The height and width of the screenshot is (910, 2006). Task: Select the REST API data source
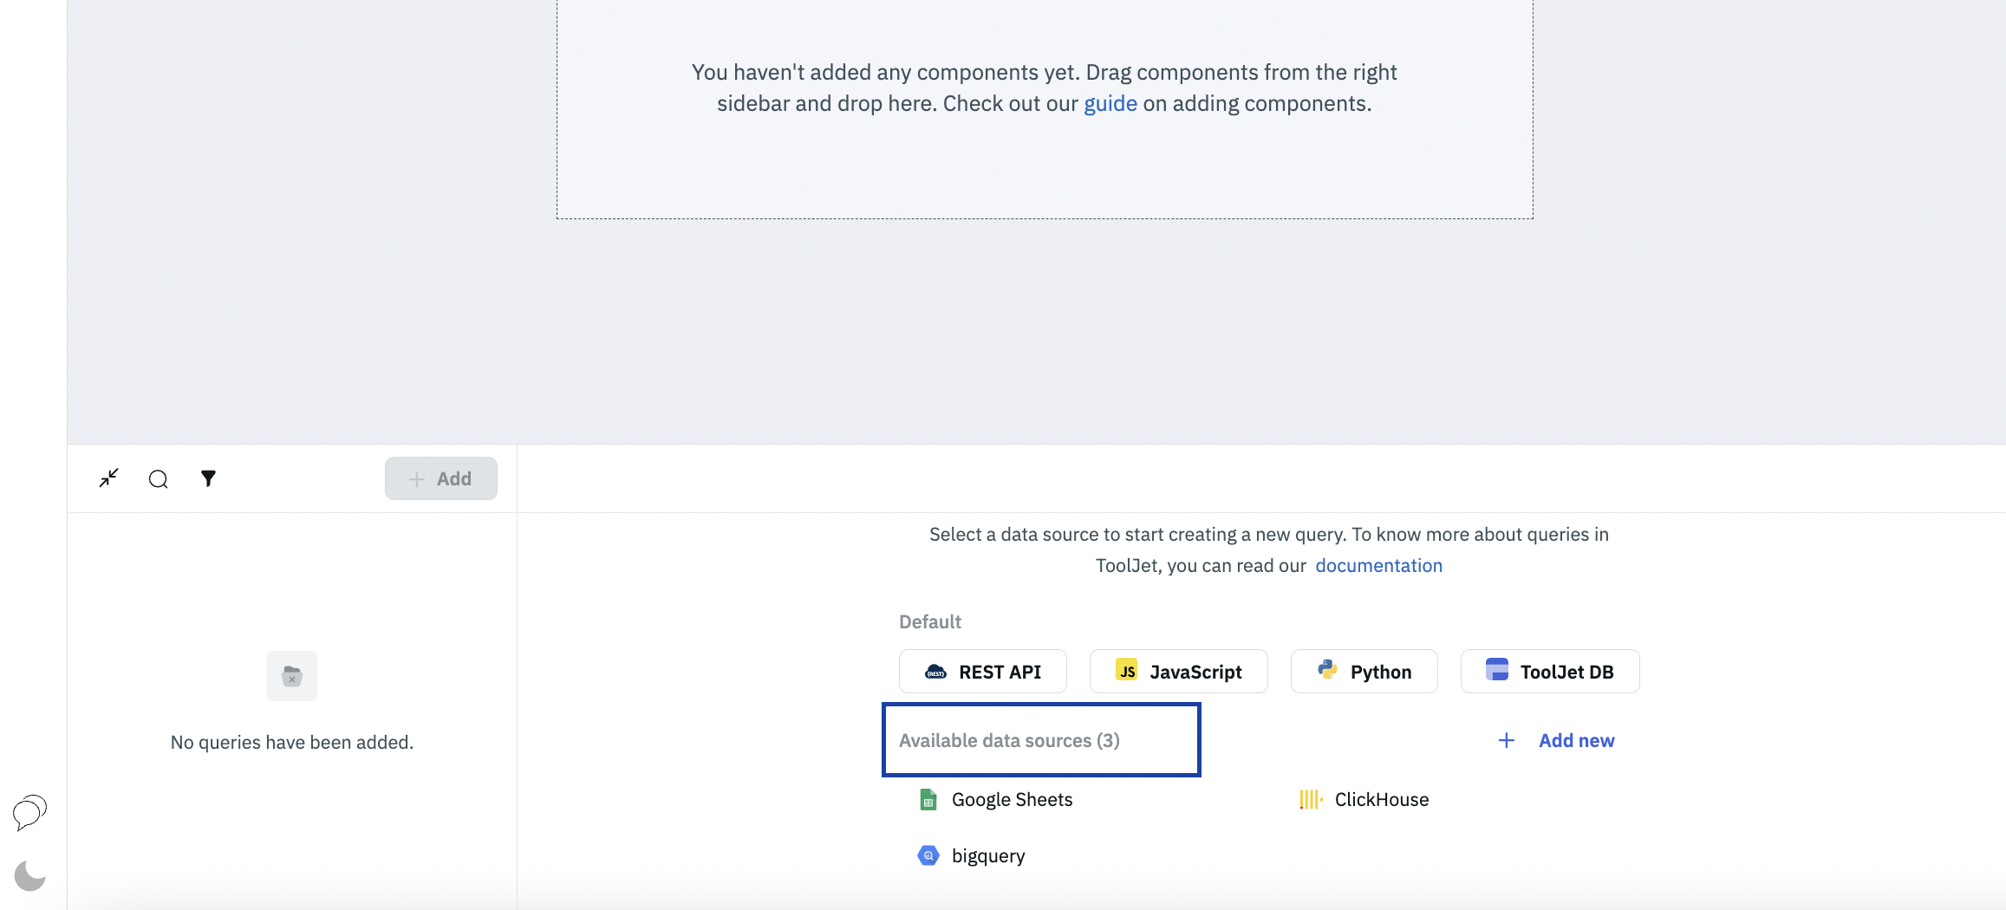point(982,672)
